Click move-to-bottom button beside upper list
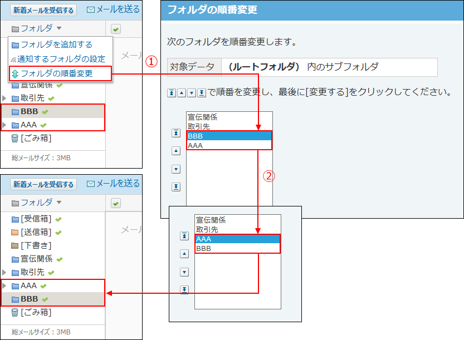Image resolution: width=464 pixels, height=340 pixels. [x=176, y=187]
